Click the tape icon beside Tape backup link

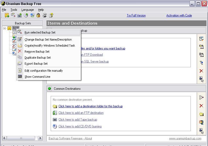click(x=55, y=120)
